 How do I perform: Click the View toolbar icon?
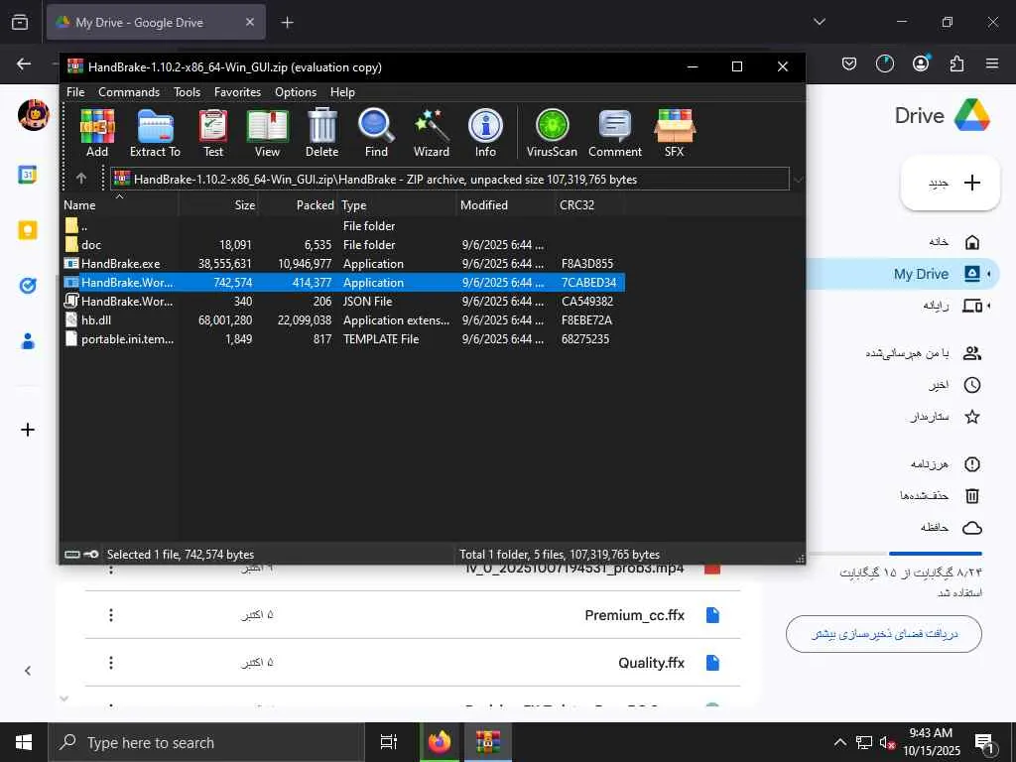click(267, 133)
